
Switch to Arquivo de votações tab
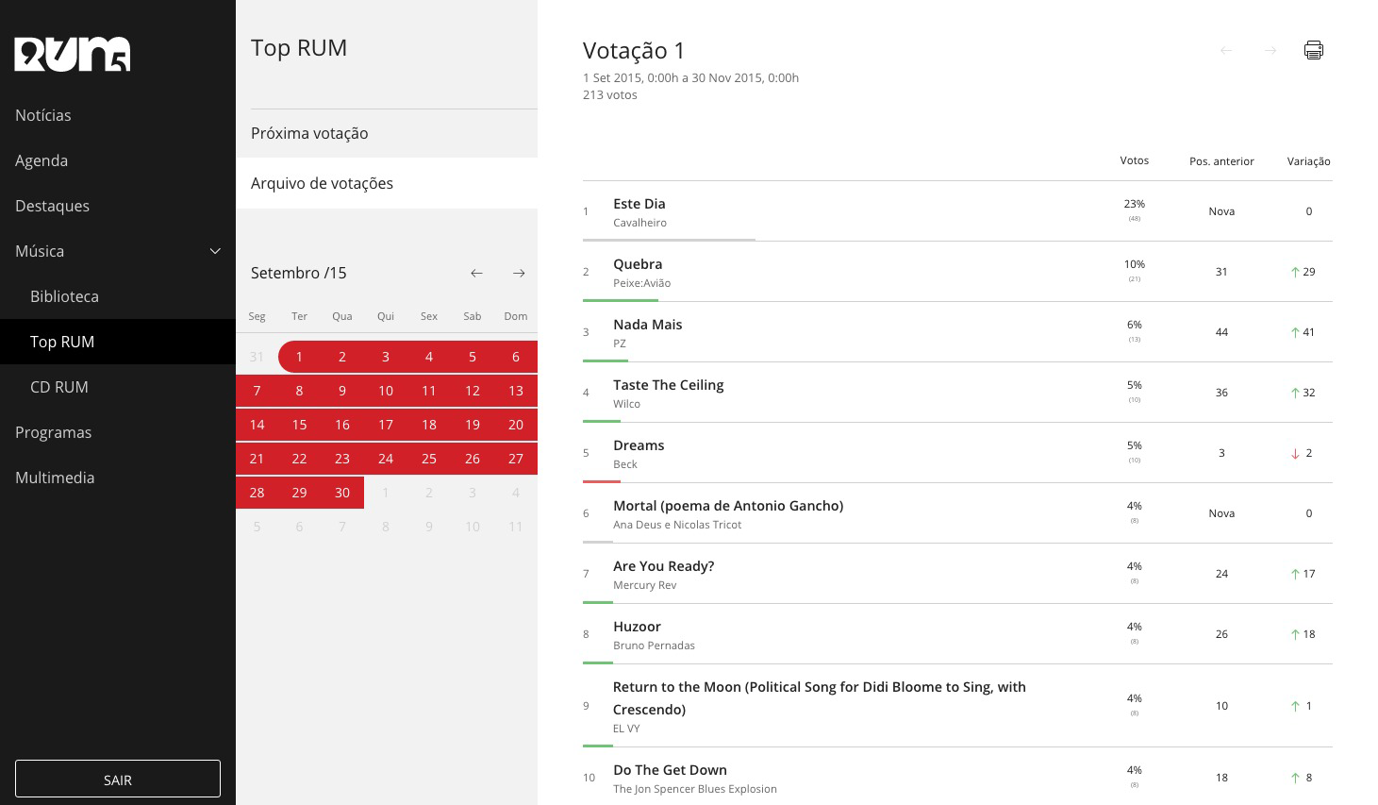387,183
